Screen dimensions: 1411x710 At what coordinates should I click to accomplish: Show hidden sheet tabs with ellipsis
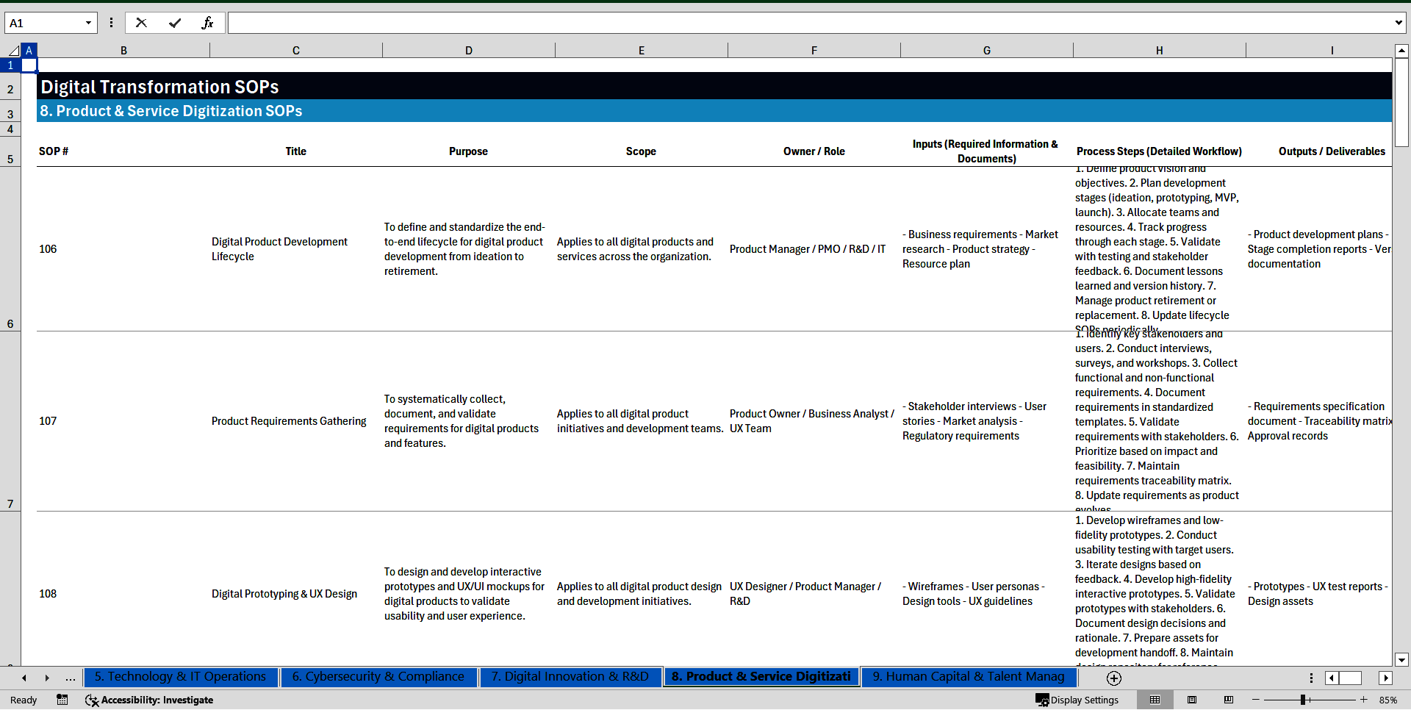tap(70, 678)
